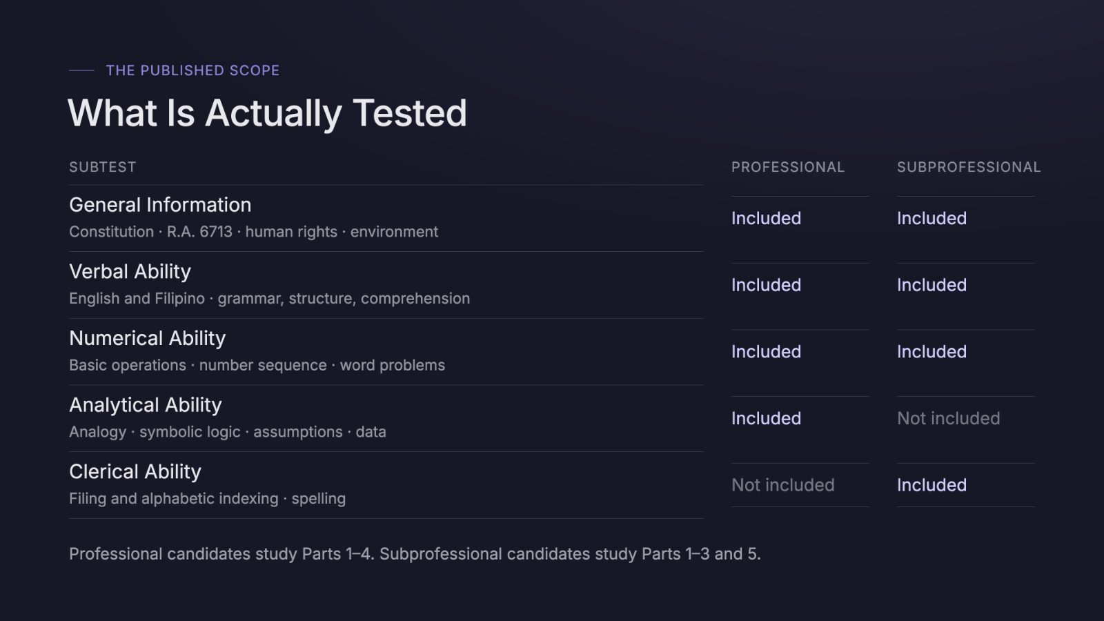Click 'Constitution · R.A. 6713' description text
Screen dimensions: 1104x621
point(151,232)
